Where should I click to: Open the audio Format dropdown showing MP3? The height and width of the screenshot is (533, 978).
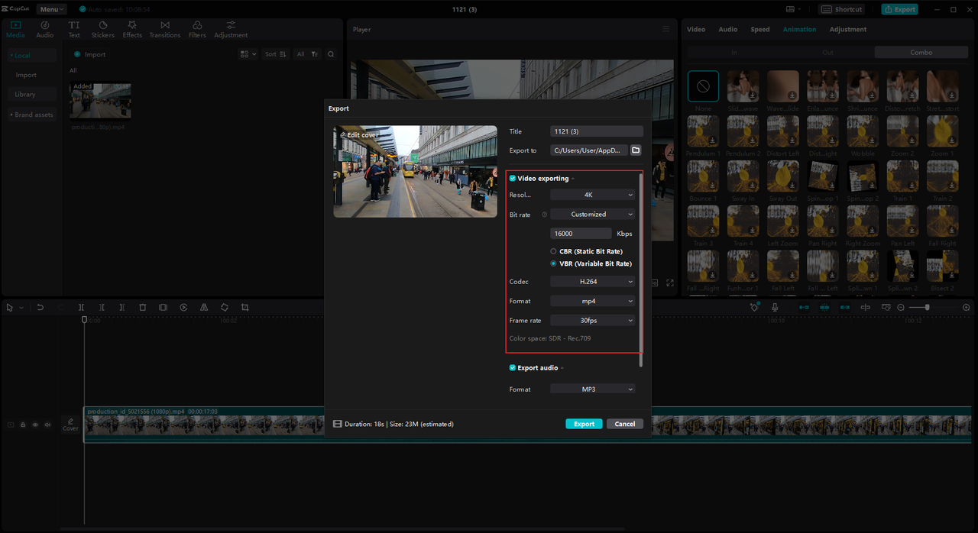[593, 389]
